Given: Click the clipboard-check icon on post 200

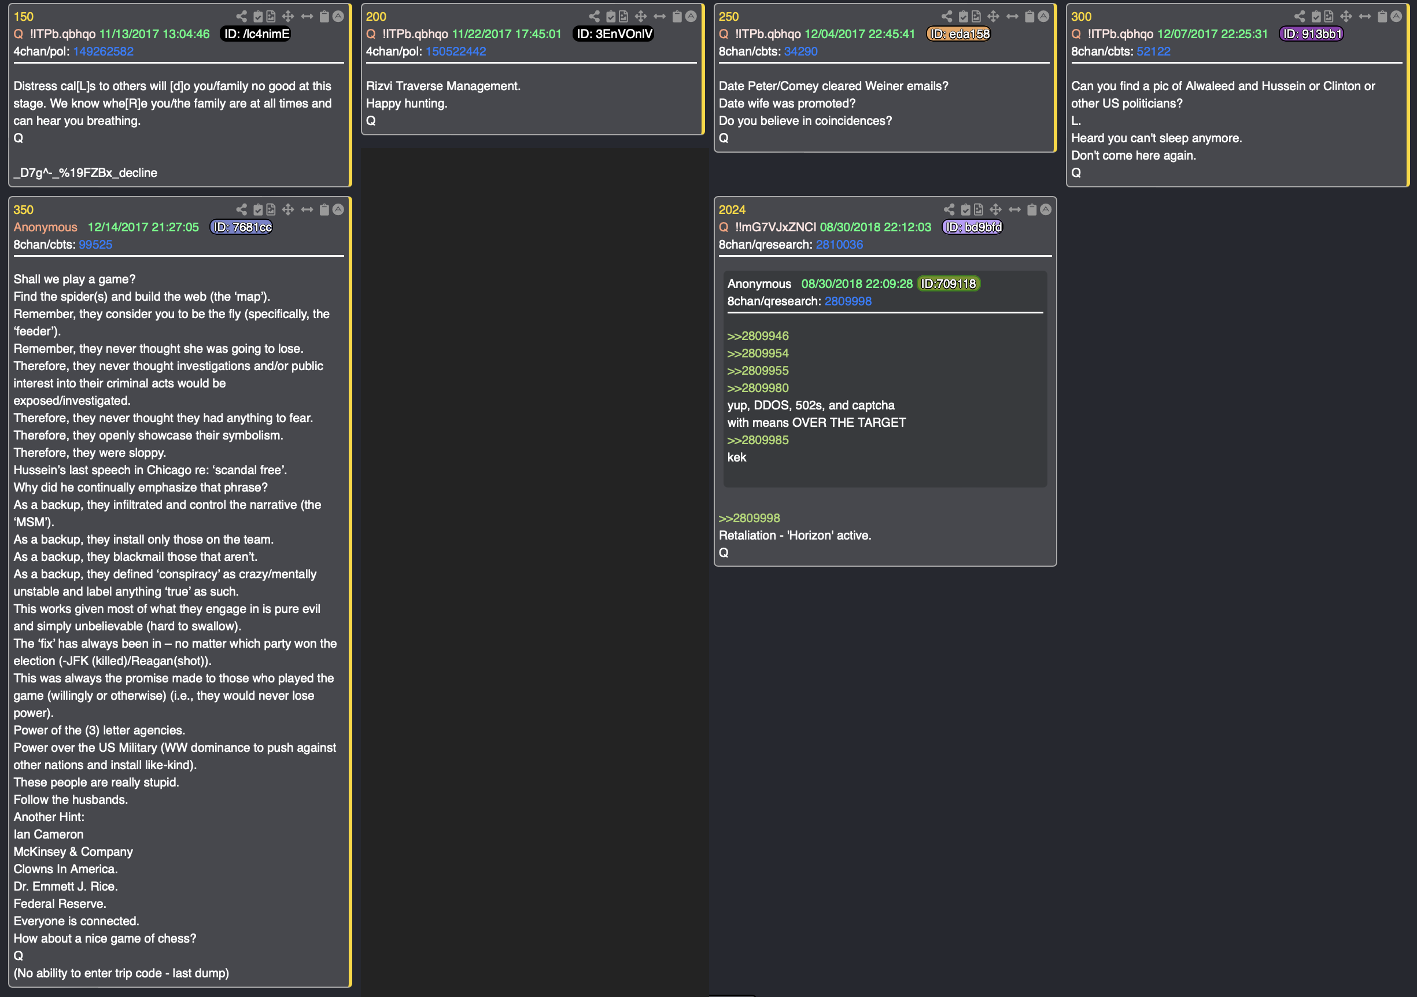Looking at the screenshot, I should pos(611,17).
